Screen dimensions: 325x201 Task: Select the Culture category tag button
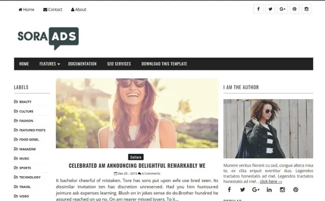[136, 157]
